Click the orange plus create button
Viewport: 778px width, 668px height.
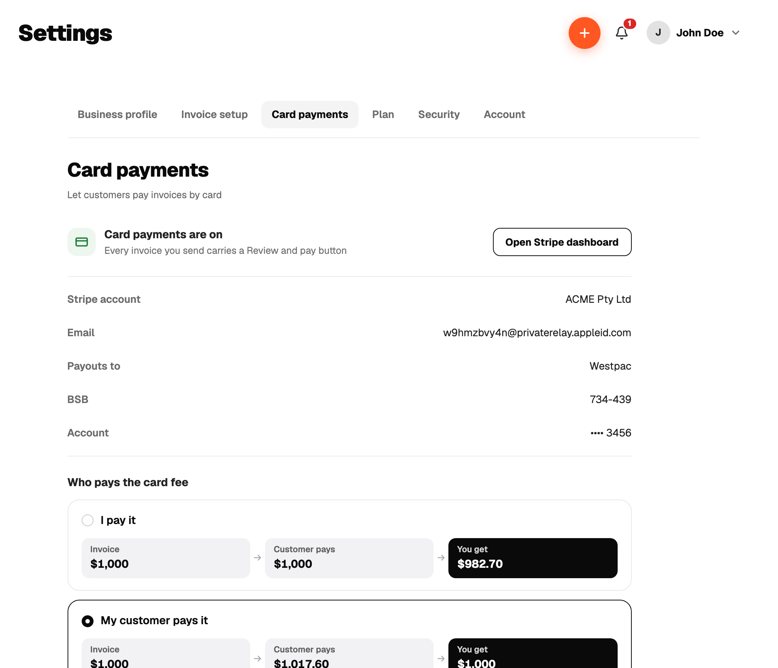[584, 33]
